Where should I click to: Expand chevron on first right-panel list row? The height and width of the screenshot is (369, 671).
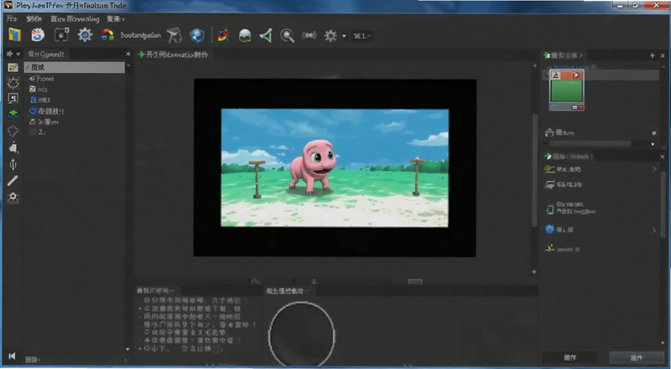point(654,169)
